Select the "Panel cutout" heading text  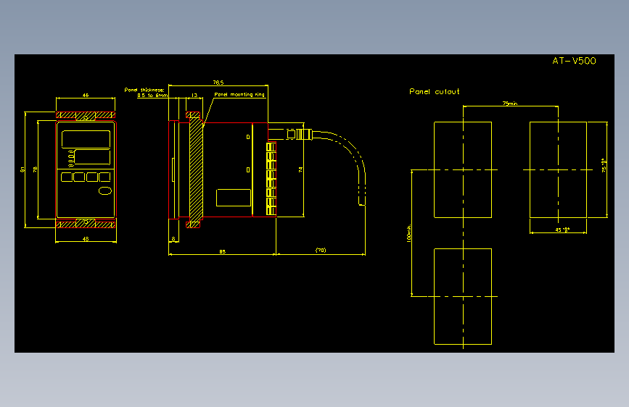click(x=435, y=92)
